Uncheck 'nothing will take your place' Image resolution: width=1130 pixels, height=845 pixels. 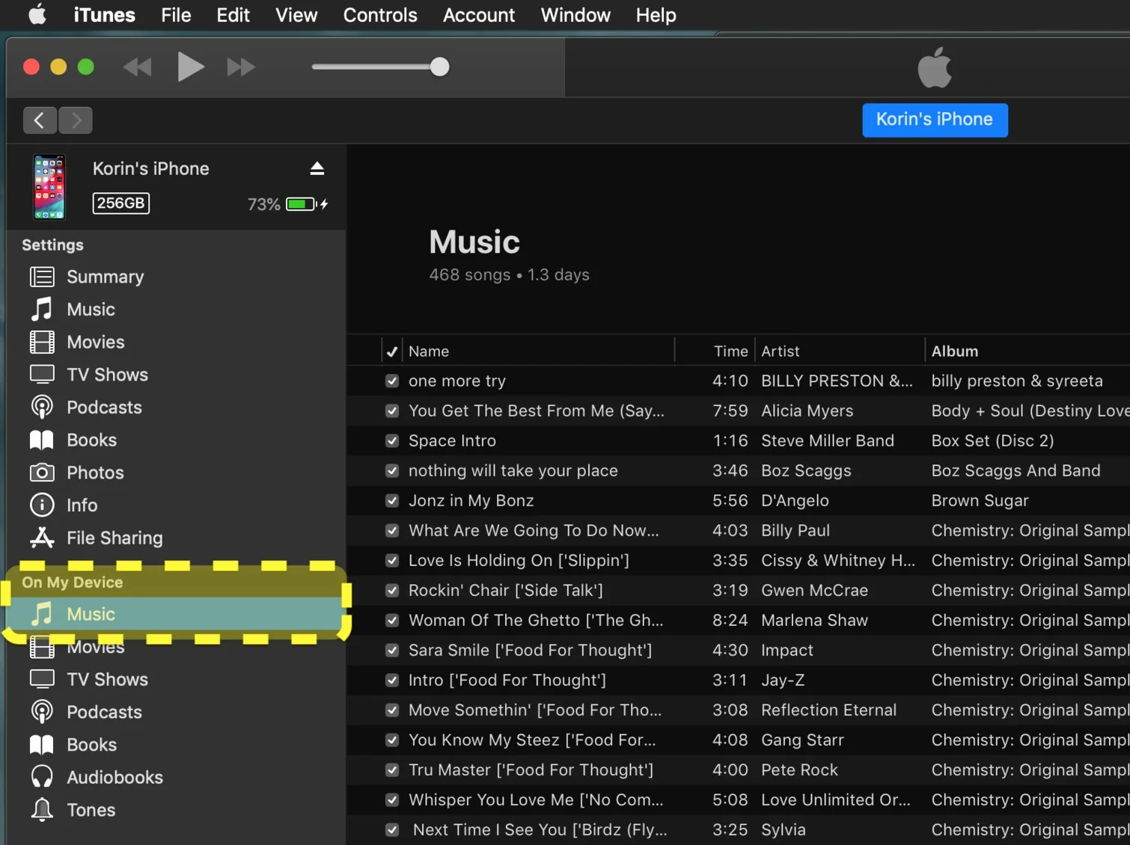click(391, 470)
